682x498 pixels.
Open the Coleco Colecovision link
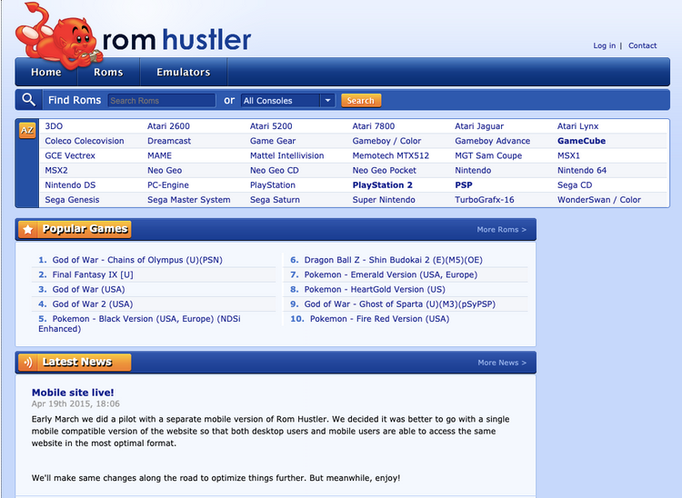85,141
